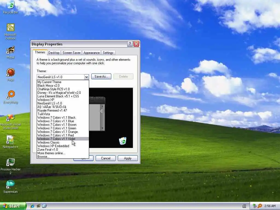Click the Display Properties title bar
Screen dimensions: 280x210
(78, 44)
